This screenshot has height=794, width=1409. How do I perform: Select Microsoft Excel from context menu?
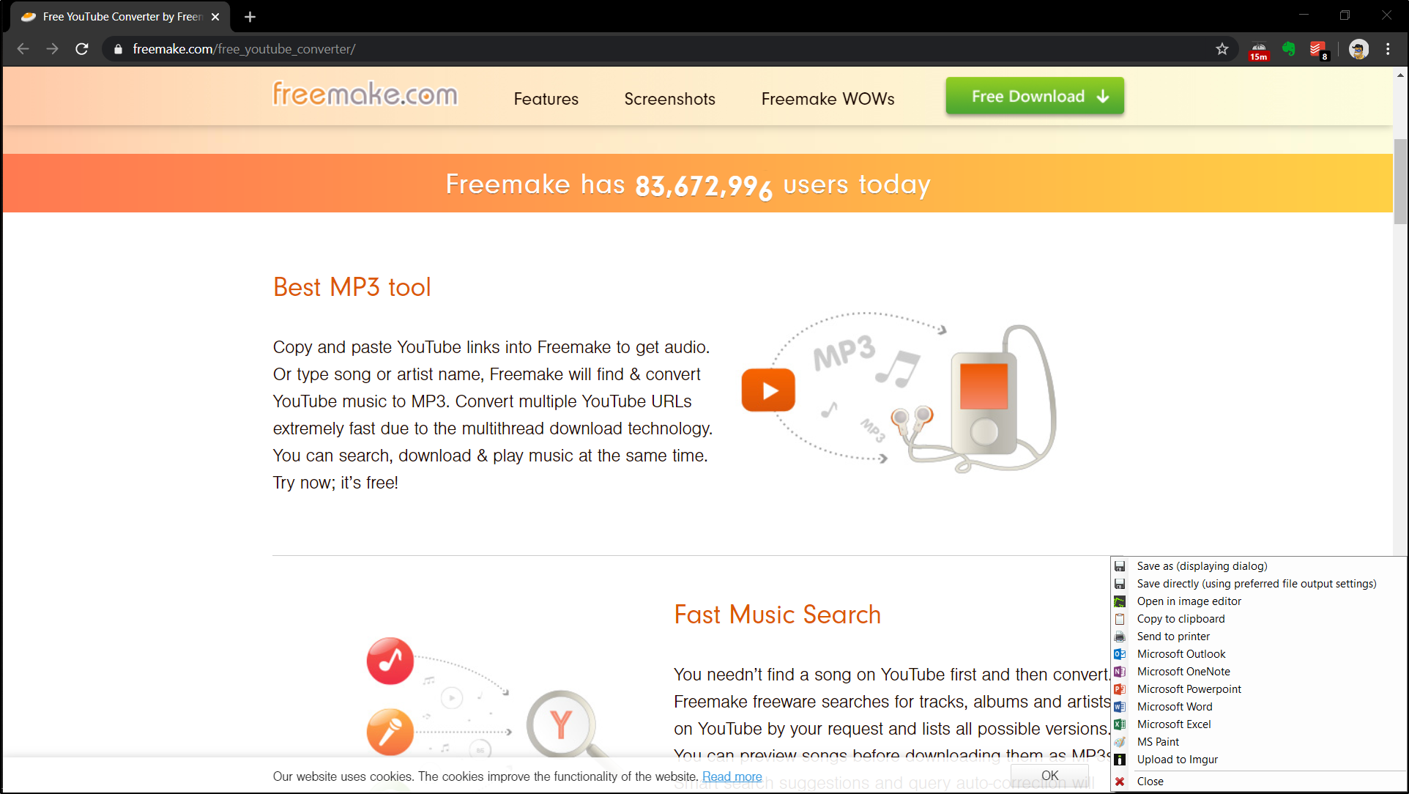point(1174,723)
